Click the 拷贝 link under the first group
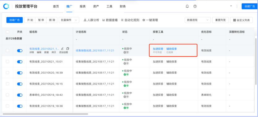 (54, 52)
